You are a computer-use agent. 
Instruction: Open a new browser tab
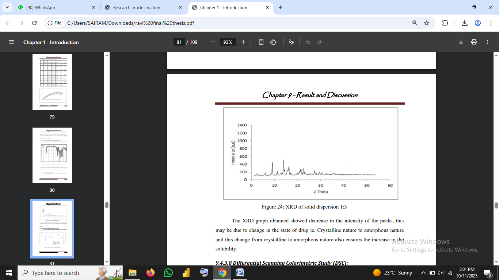pos(281,7)
